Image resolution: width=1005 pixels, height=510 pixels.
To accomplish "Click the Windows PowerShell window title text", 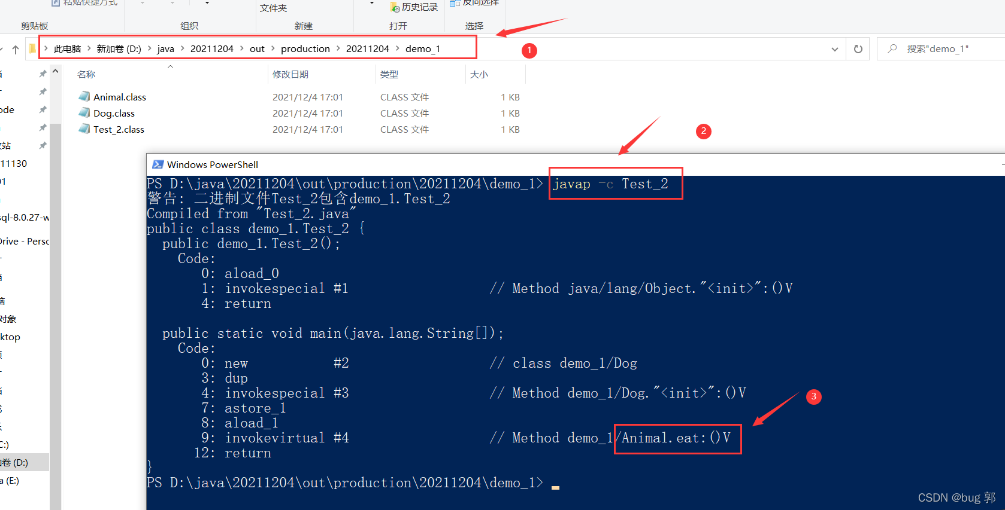I will (x=213, y=164).
